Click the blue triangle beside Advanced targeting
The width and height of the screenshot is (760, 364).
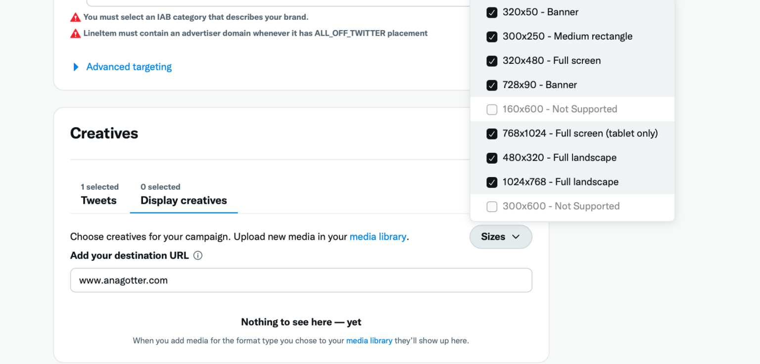pos(75,67)
